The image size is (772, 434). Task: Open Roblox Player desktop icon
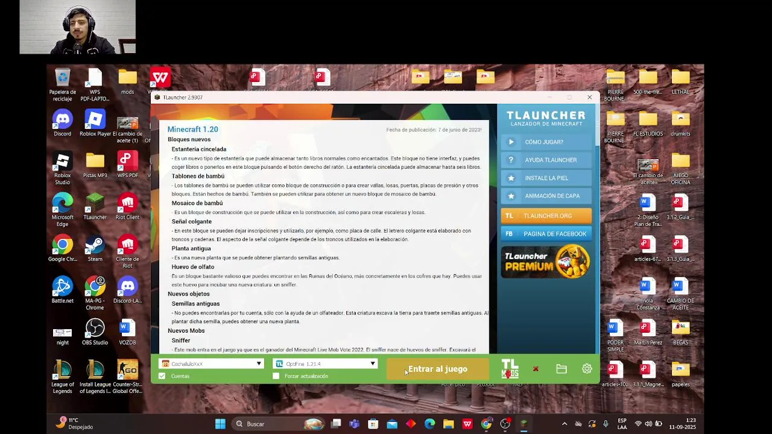tap(95, 124)
